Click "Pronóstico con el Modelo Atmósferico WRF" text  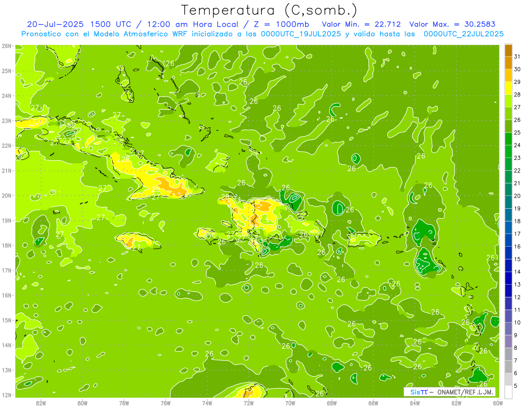click(x=105, y=34)
